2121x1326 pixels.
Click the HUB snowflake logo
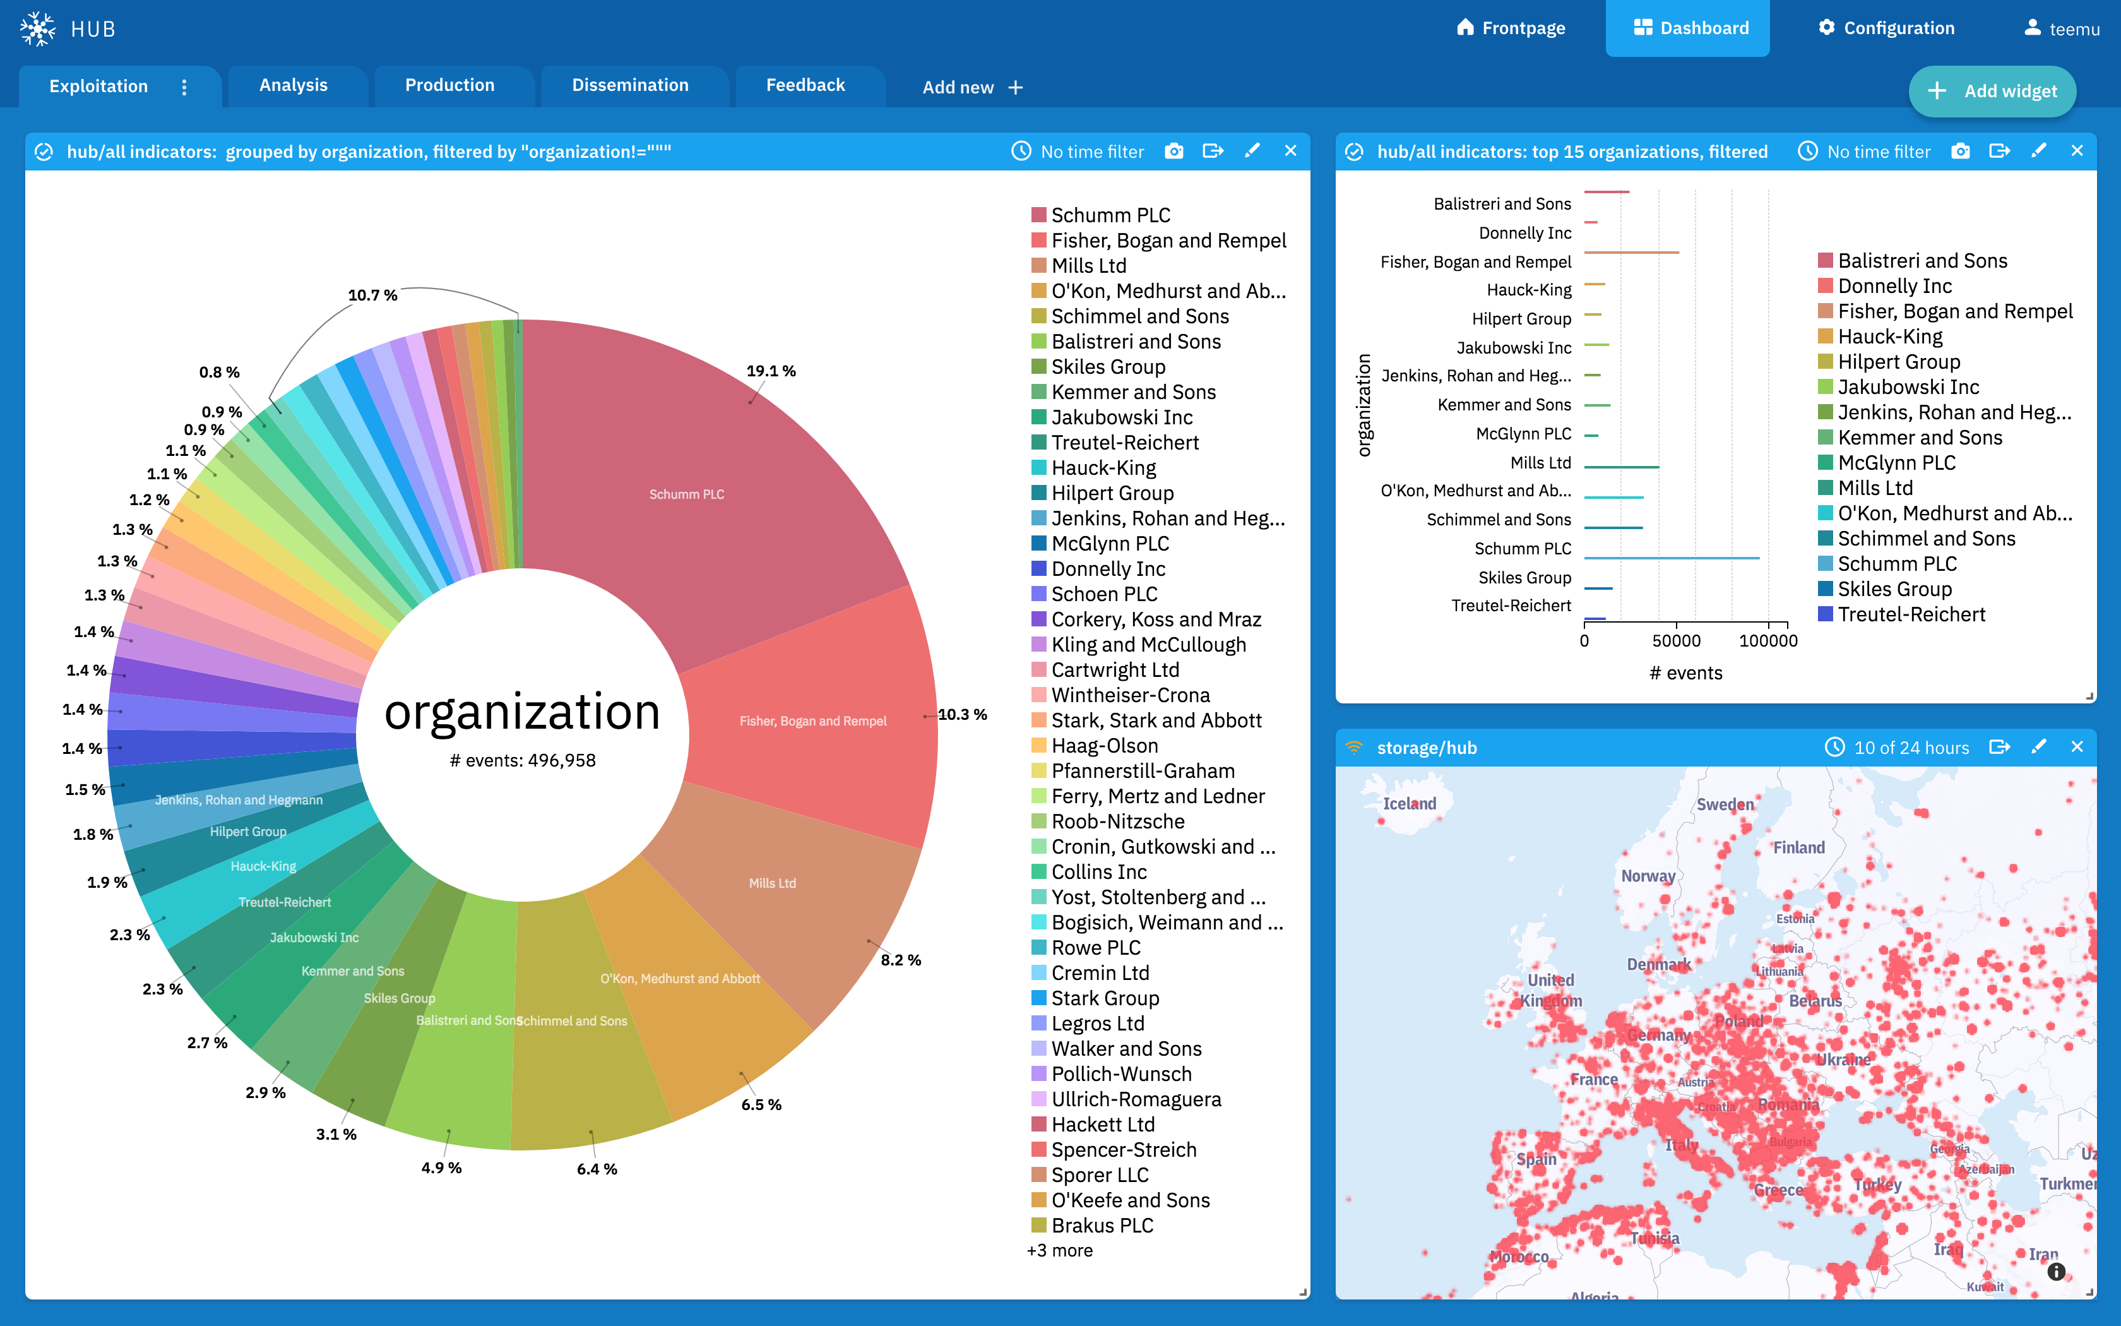click(38, 29)
